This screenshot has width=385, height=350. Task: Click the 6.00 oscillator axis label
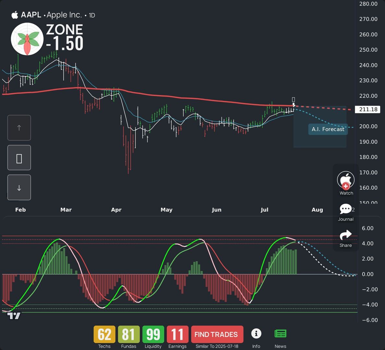tap(367, 228)
